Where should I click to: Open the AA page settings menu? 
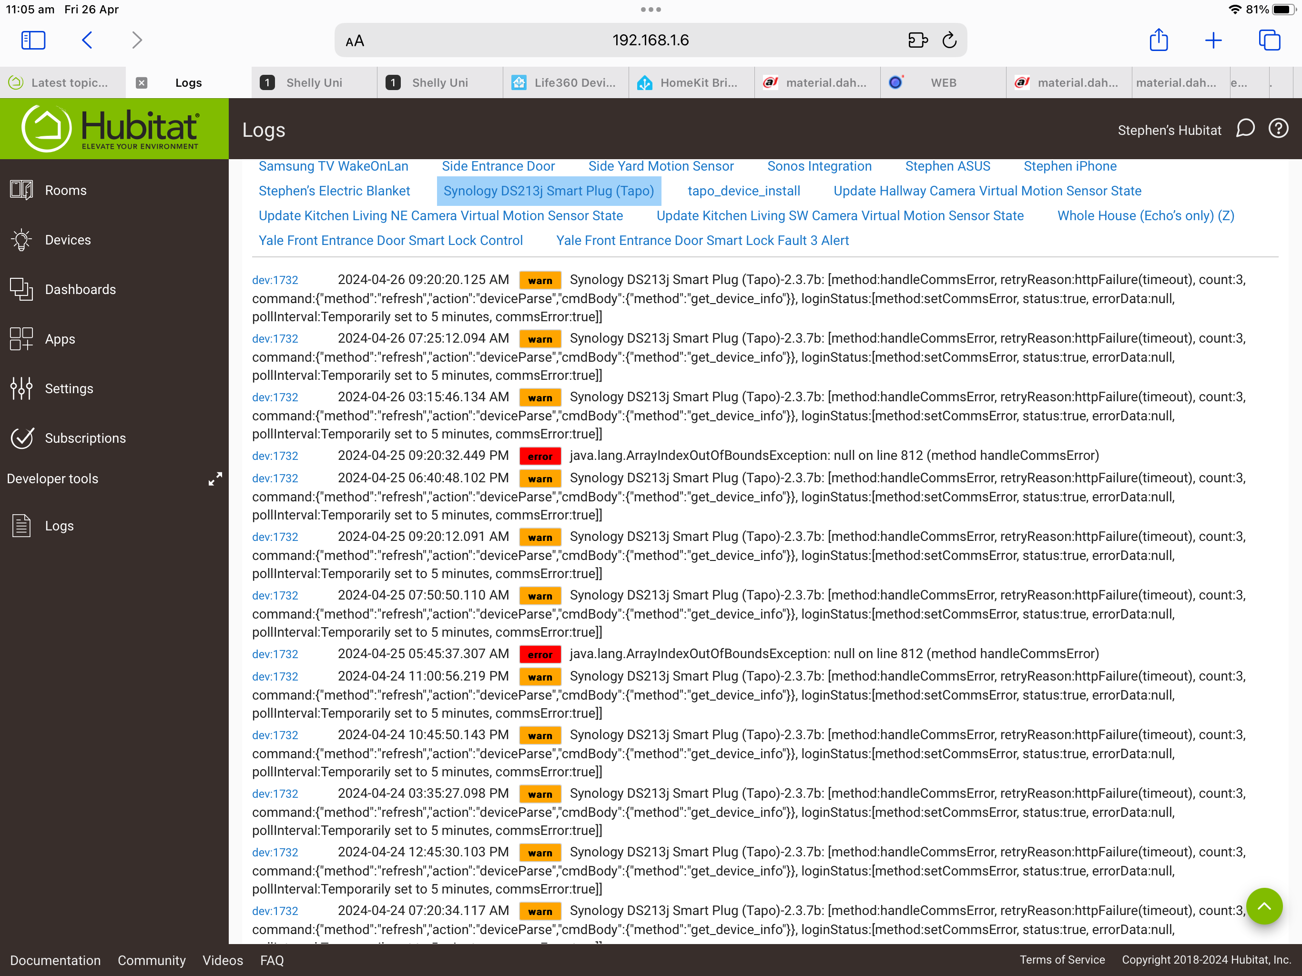pos(355,40)
